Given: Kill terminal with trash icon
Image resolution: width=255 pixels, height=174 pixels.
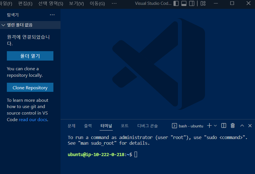Looking at the screenshot, I should [233, 126].
